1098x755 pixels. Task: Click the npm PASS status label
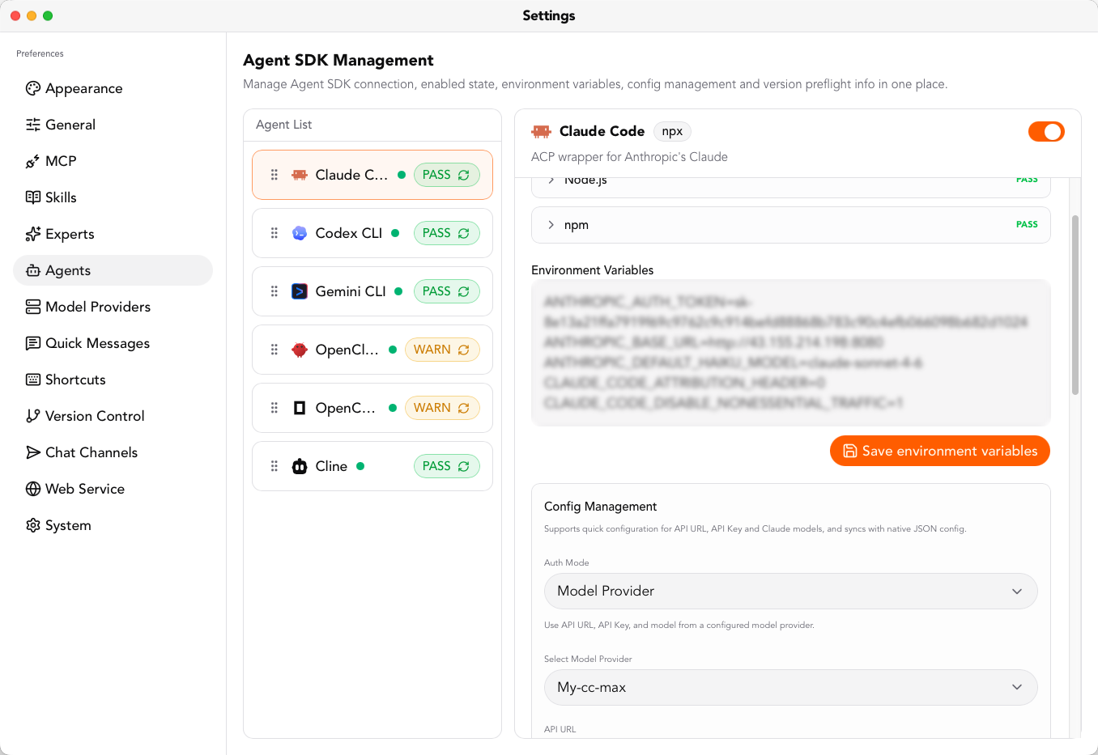click(x=1027, y=225)
